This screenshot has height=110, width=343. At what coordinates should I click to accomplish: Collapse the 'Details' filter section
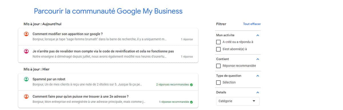[x=258, y=92]
